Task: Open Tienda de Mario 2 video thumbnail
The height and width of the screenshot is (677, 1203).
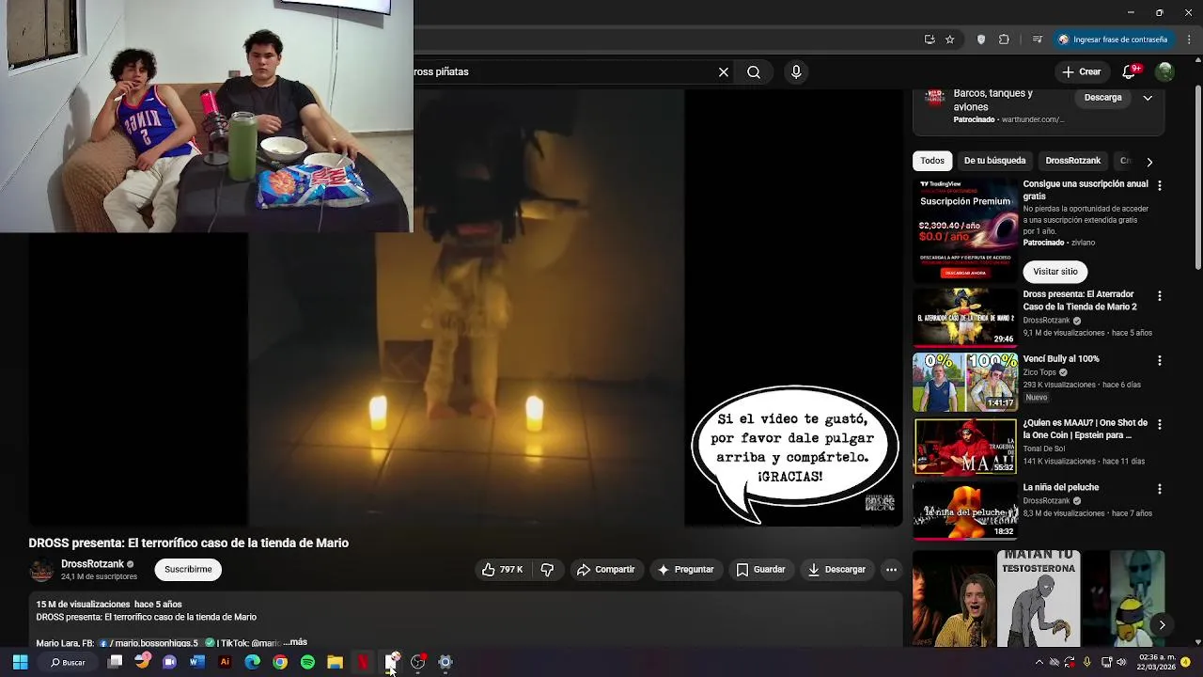Action: (965, 318)
